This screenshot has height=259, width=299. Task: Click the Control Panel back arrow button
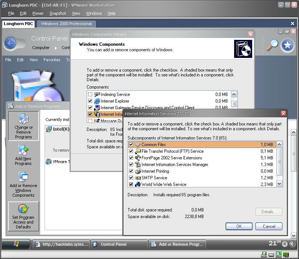click(11, 44)
